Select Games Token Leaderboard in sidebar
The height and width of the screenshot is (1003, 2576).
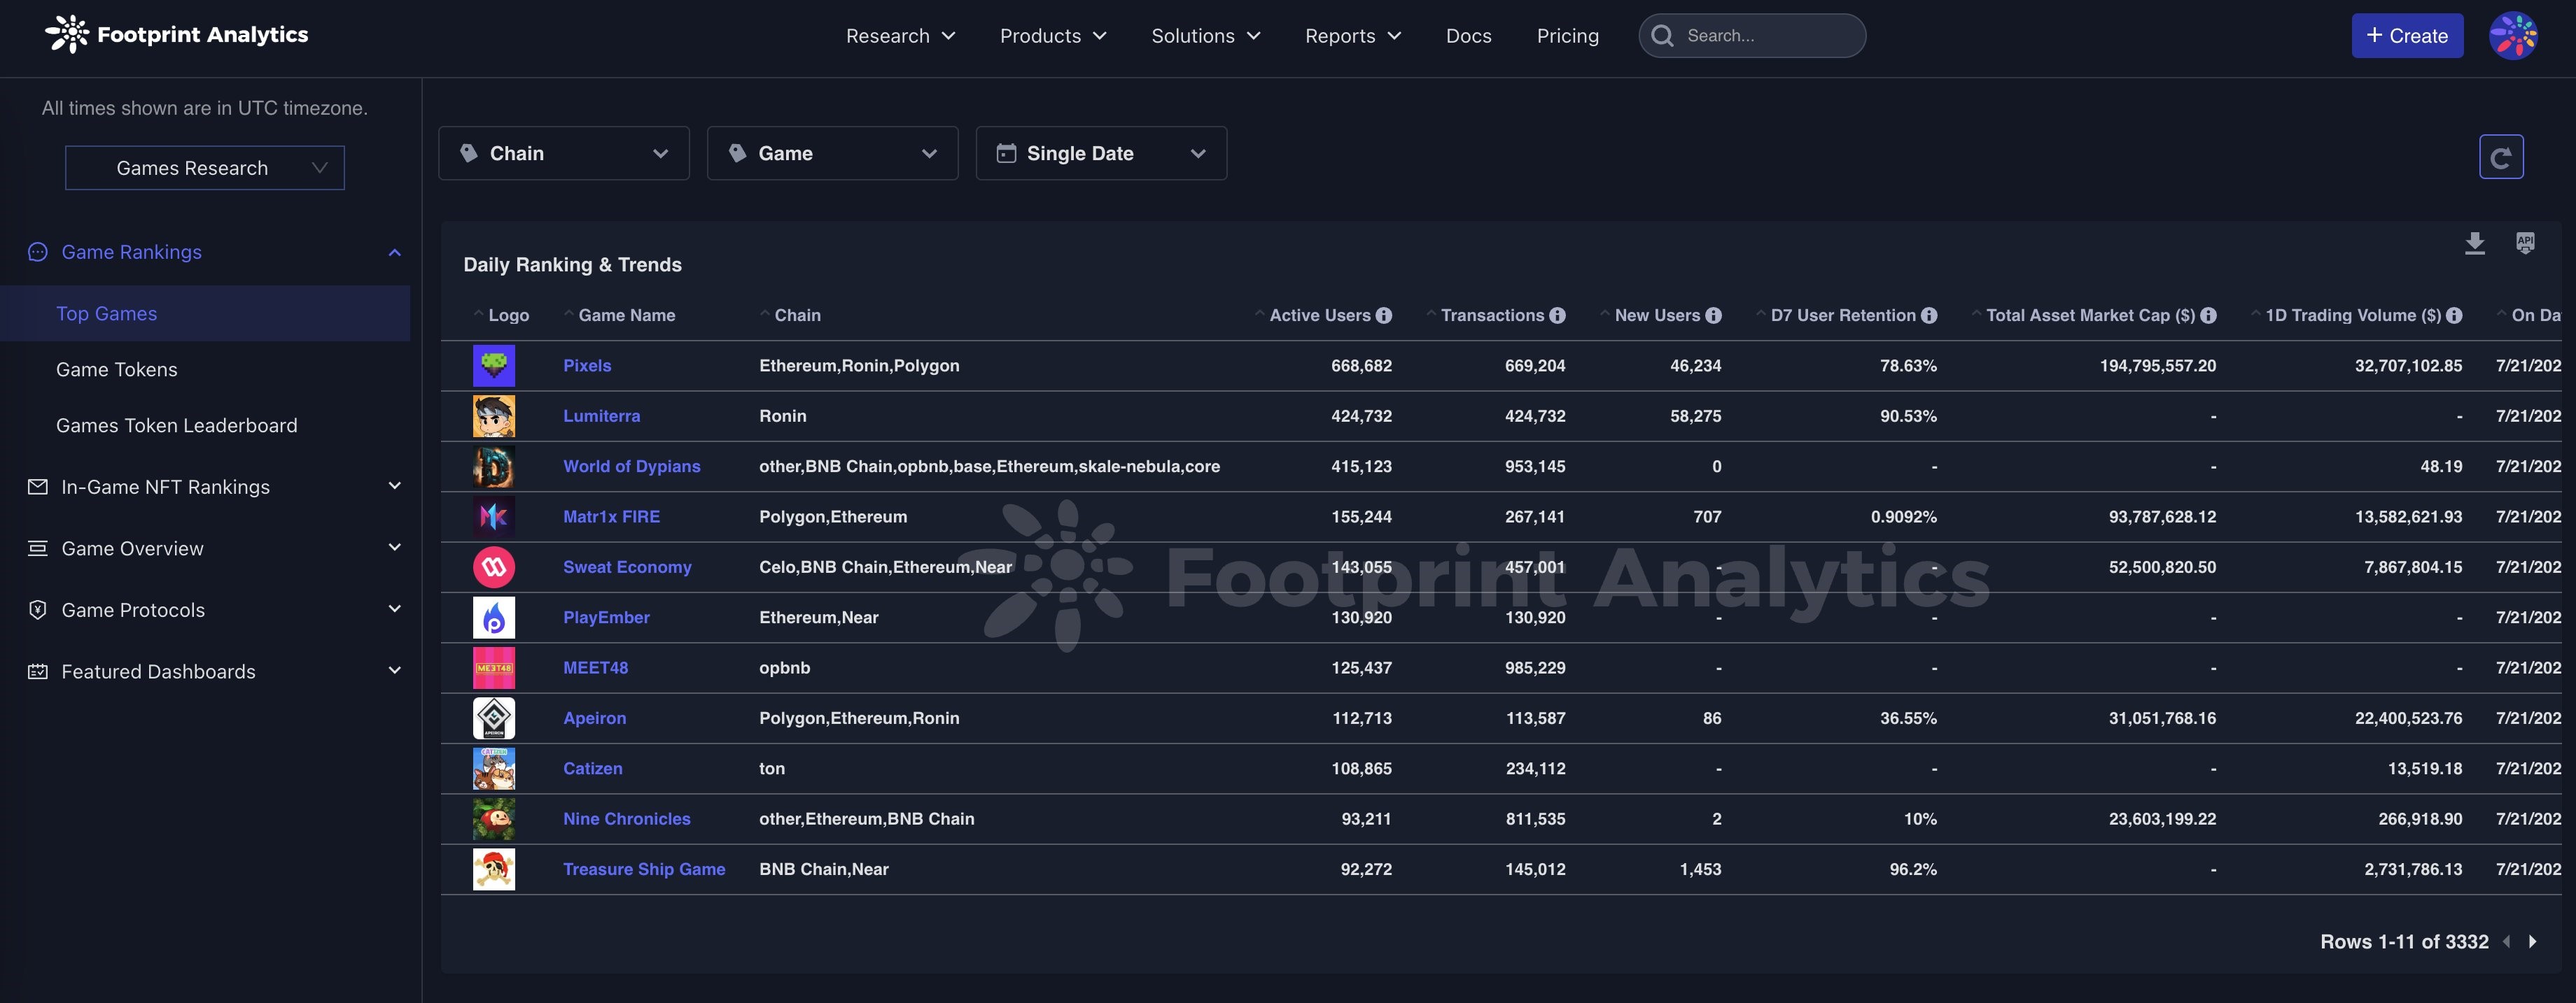pos(176,425)
